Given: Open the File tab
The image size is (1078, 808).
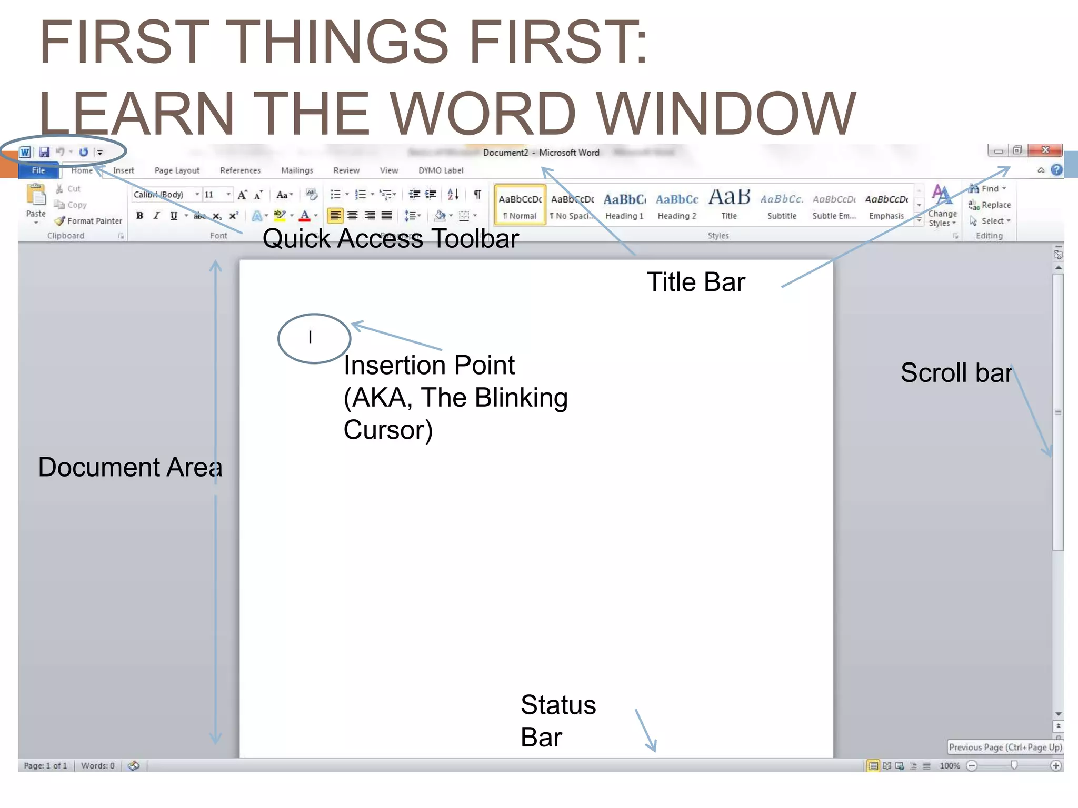Looking at the screenshot, I should point(38,170).
